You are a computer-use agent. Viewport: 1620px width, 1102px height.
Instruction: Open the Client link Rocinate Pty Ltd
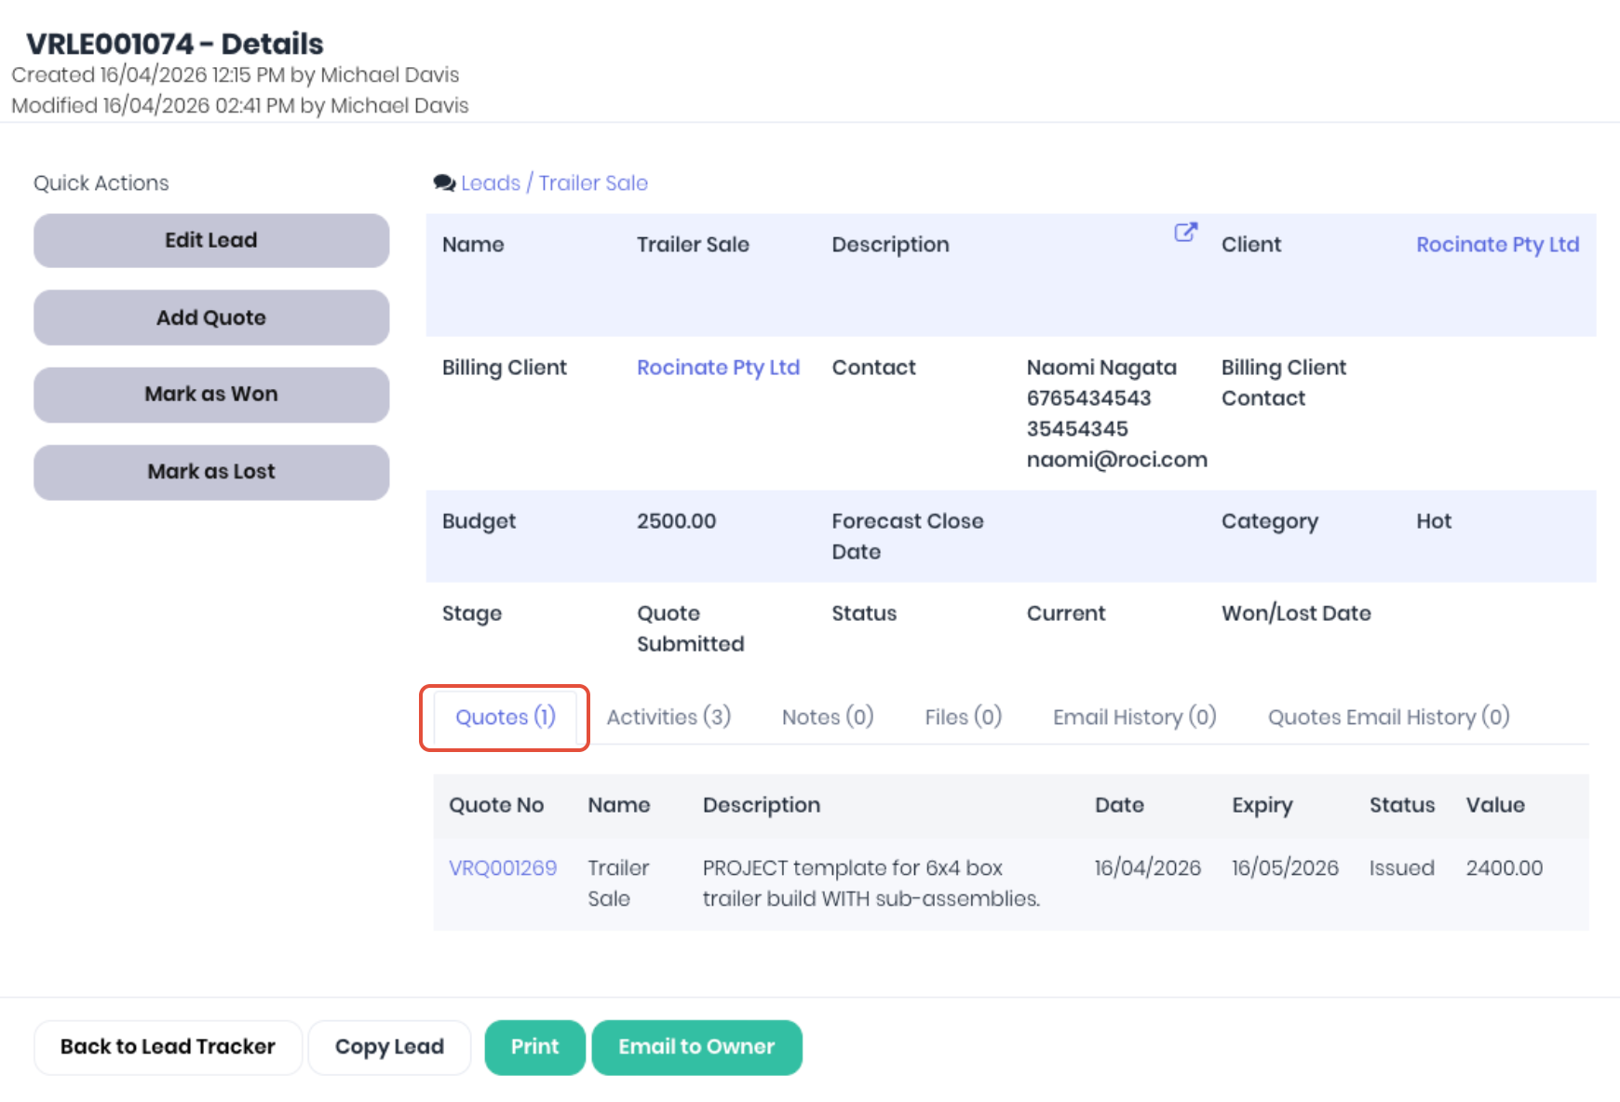pyautogui.click(x=1497, y=245)
